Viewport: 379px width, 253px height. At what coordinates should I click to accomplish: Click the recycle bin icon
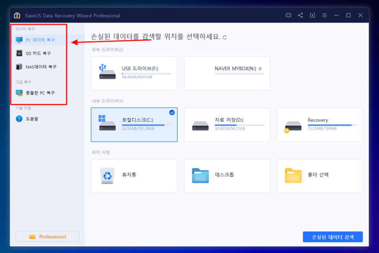tap(108, 175)
